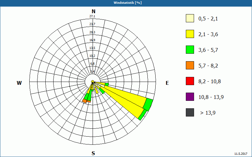The width and height of the screenshot is (252, 157).
Task: Click the S compass label
Action: point(93,153)
